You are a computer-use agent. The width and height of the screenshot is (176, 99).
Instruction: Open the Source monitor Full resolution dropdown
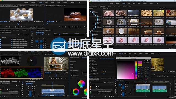(30, 21)
